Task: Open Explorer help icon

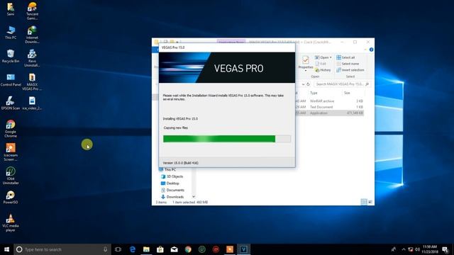Action: (x=371, y=50)
